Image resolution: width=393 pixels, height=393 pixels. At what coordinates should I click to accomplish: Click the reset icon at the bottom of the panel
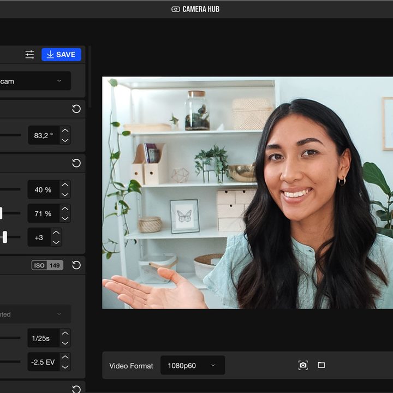coord(76,389)
